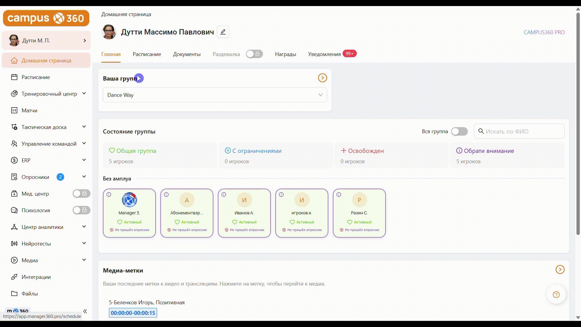This screenshot has width=581, height=327.
Task: Click the 00:00:00-00:00:15 media timestamp
Action: click(133, 313)
